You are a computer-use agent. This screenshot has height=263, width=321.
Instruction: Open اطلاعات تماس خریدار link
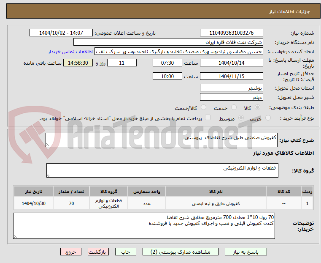(70, 52)
